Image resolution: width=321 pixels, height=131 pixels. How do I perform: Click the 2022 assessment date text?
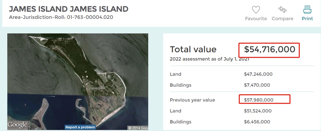210,59
